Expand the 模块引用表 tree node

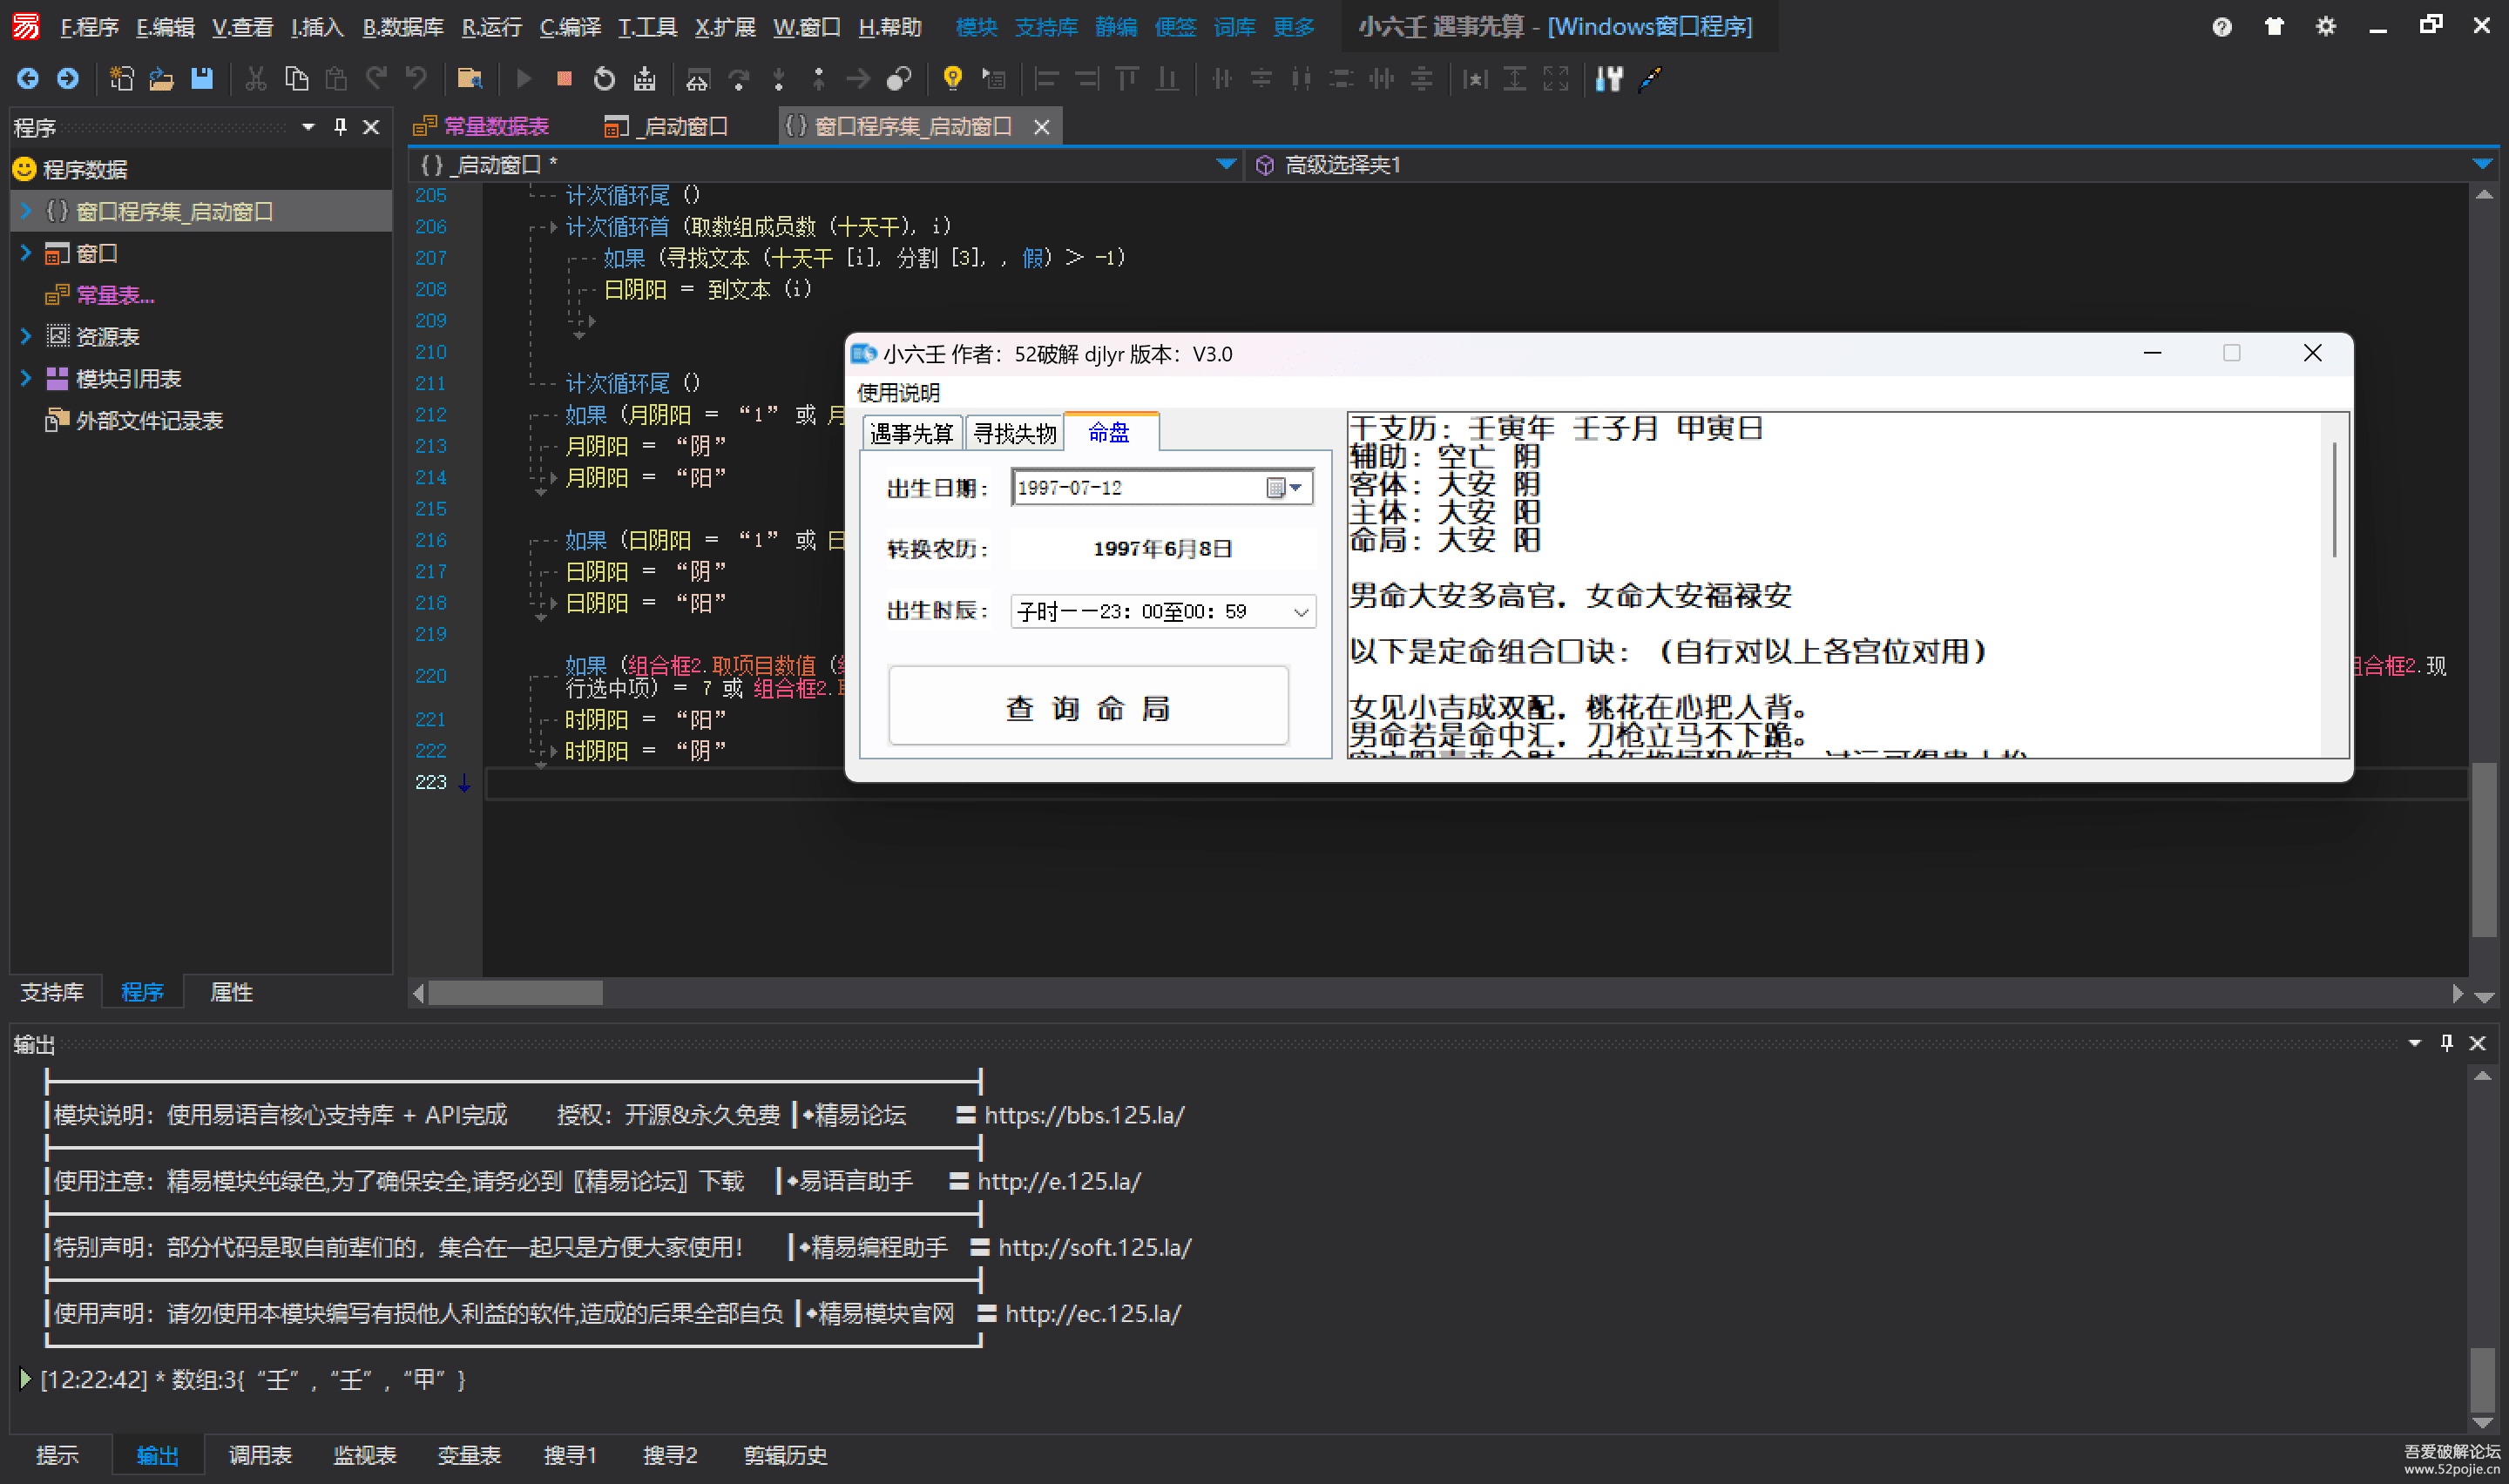(26, 378)
